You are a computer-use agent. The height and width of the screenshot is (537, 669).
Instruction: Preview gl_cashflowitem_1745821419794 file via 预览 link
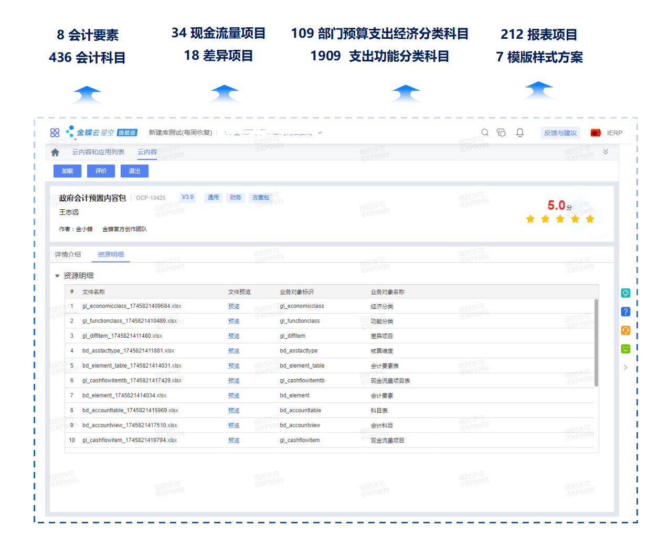tap(234, 441)
